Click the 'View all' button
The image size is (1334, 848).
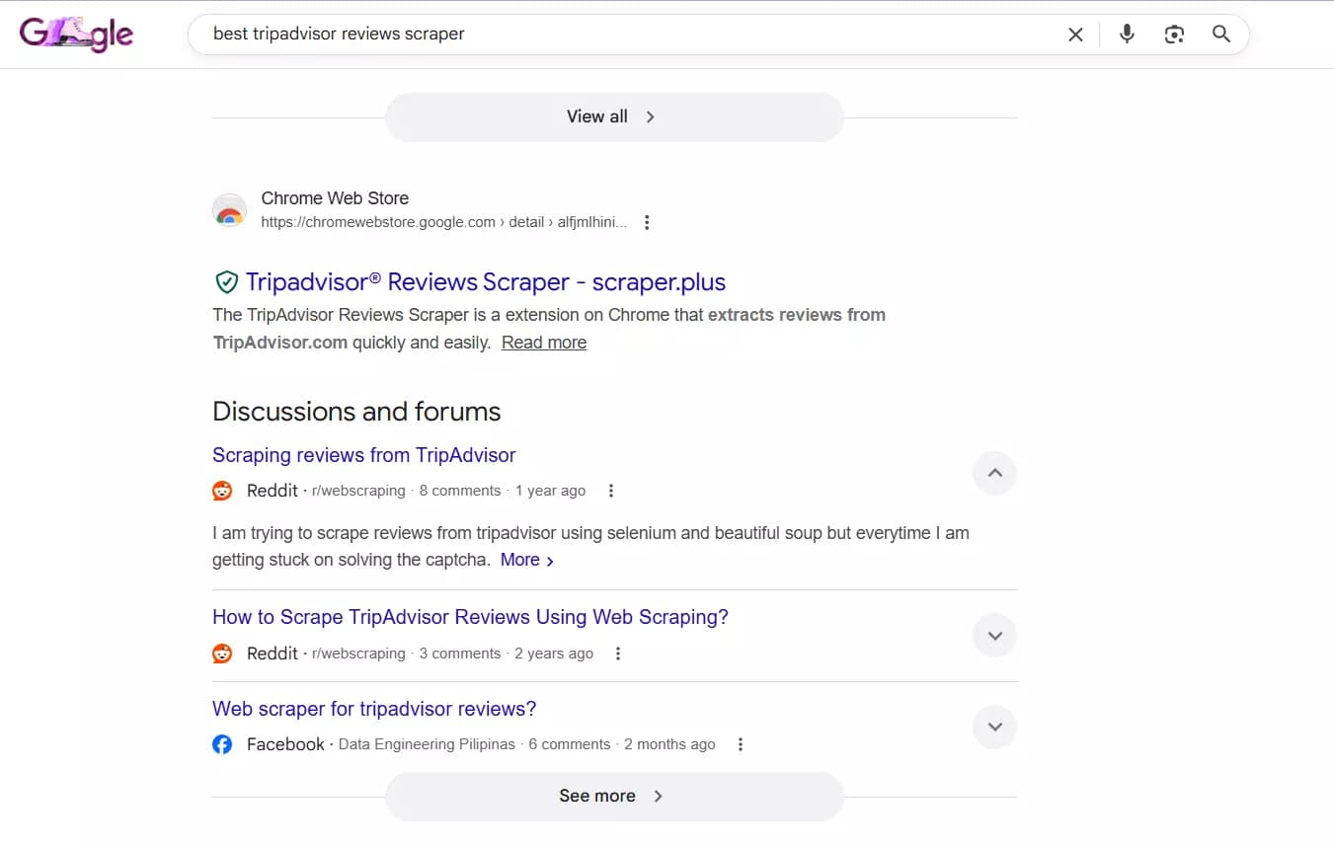[x=613, y=116]
